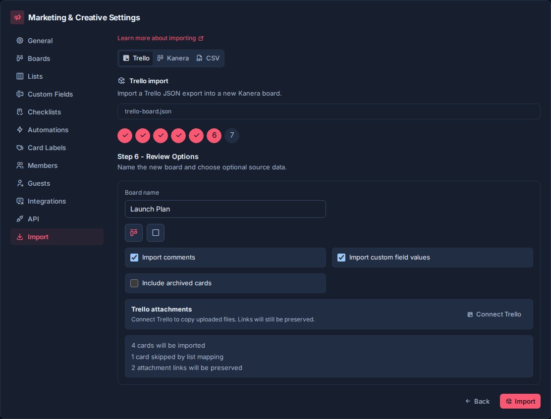Open Automations settings
The width and height of the screenshot is (551, 419).
click(57, 130)
